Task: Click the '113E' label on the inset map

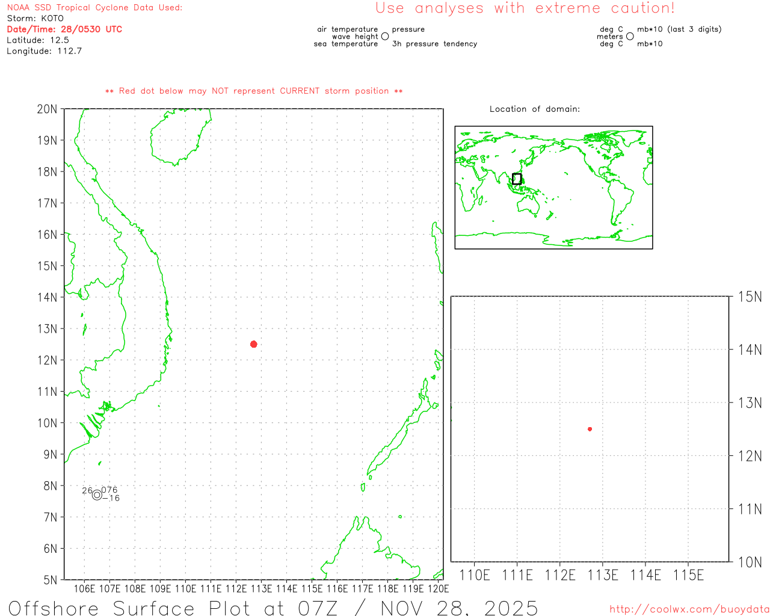Action: coord(603,576)
